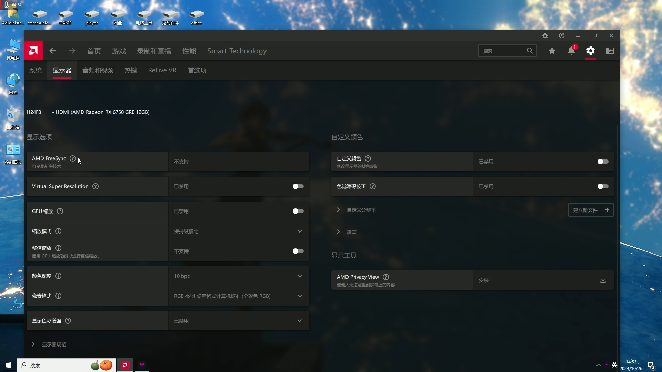Toggle 整倍缩放 switch
Screen dimensions: 662x372
click(x=298, y=251)
